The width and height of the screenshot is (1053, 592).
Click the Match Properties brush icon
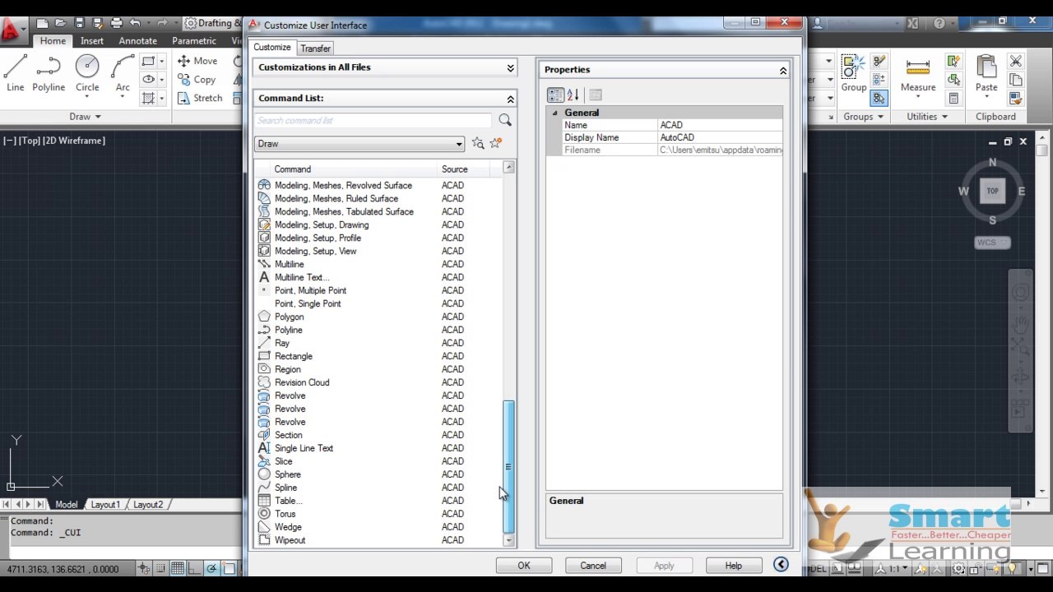pyautogui.click(x=1016, y=98)
